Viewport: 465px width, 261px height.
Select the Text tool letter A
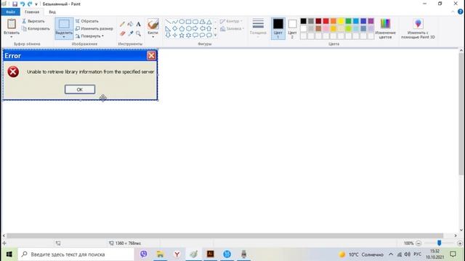tap(138, 24)
